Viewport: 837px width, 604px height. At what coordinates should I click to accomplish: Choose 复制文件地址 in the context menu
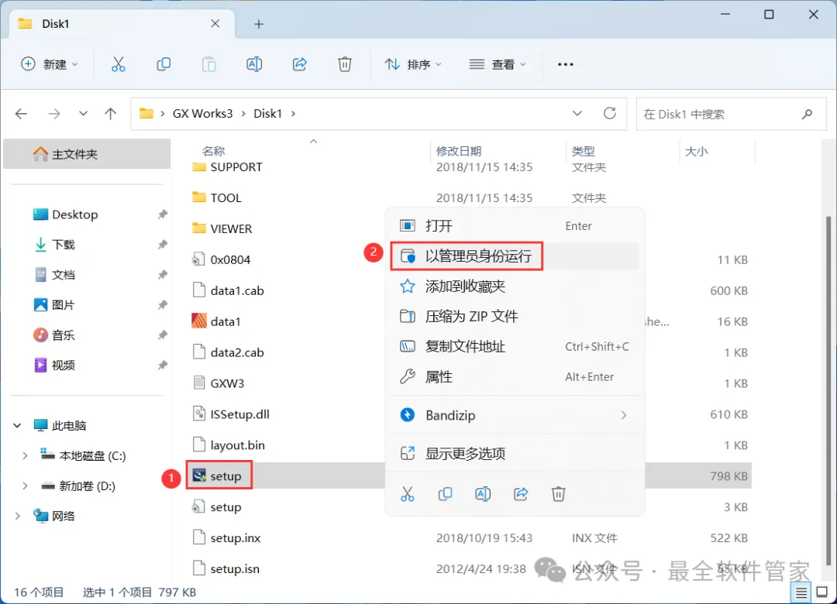[x=515, y=347]
